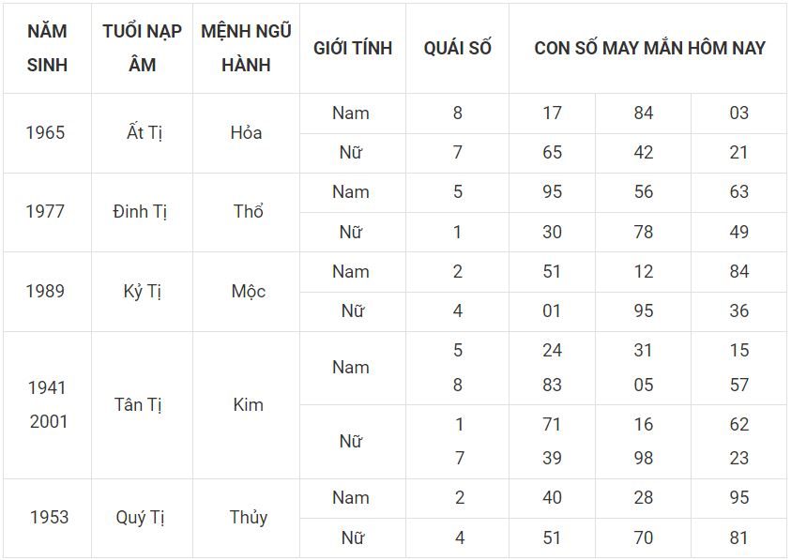
Task: Select the Ất Tị cell
Action: tap(143, 133)
